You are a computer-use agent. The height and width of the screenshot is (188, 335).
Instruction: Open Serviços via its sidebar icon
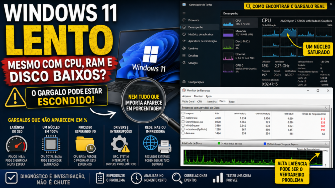(x=184, y=63)
